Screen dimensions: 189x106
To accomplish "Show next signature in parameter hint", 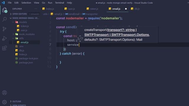I will [x=80, y=41].
